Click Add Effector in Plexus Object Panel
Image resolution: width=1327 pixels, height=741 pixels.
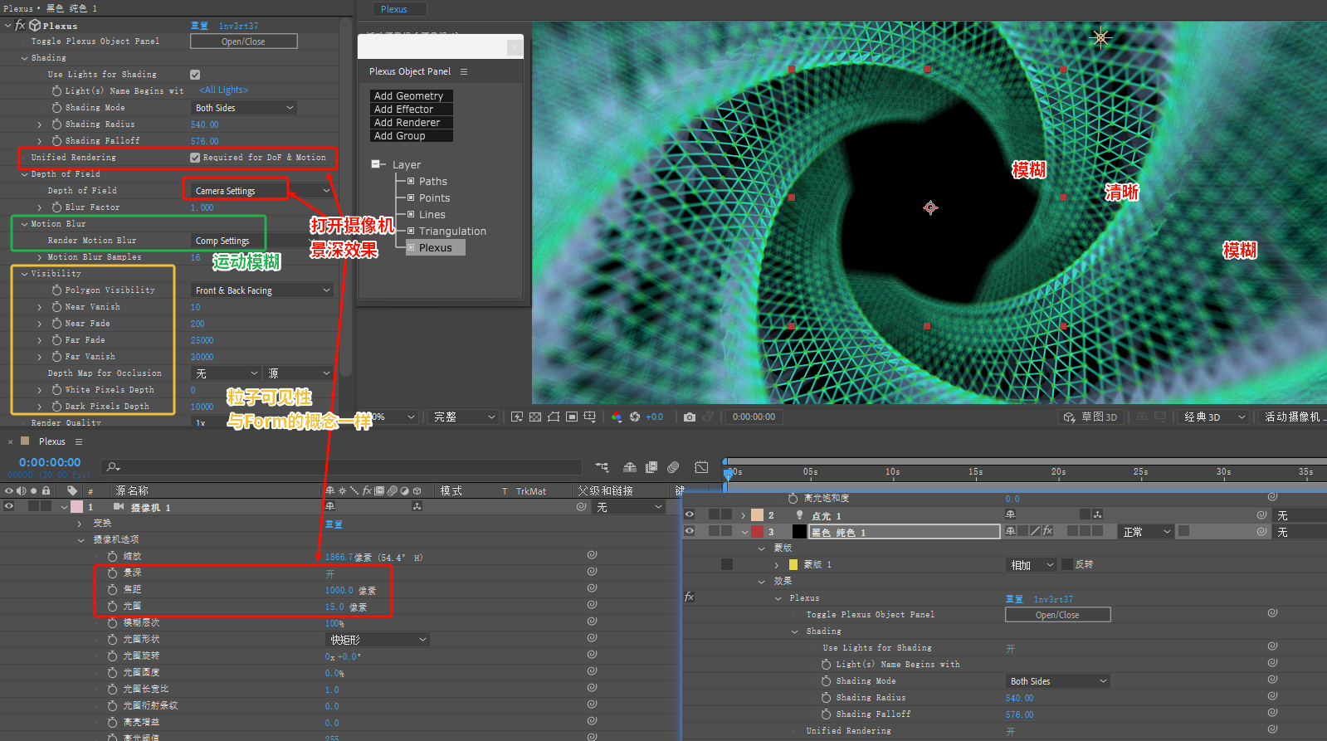(411, 110)
